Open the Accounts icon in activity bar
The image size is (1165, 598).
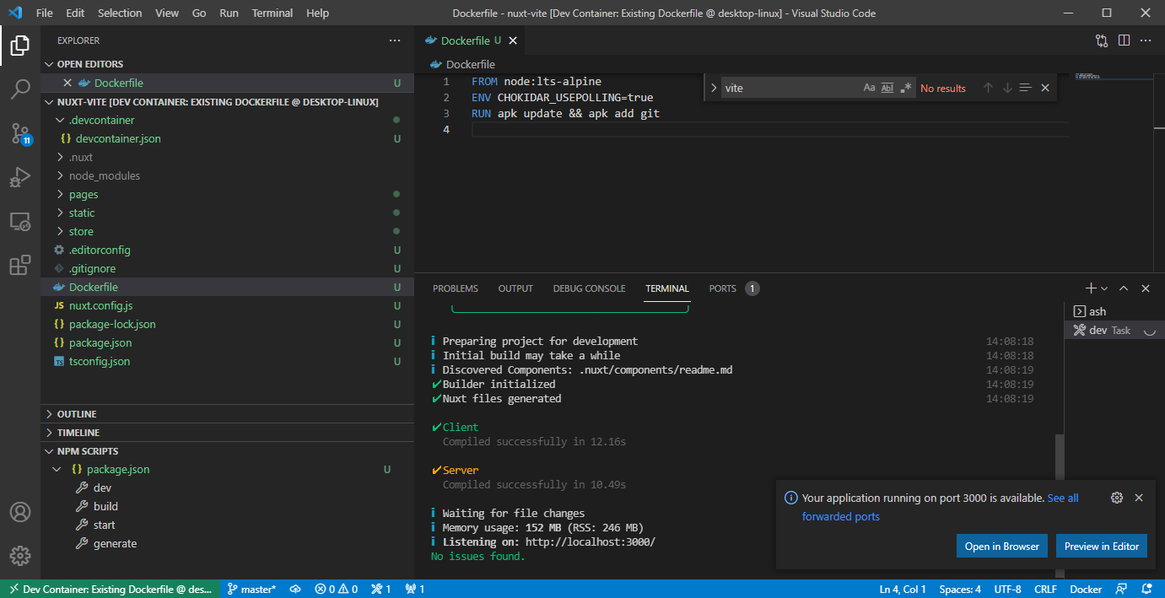tap(20, 512)
